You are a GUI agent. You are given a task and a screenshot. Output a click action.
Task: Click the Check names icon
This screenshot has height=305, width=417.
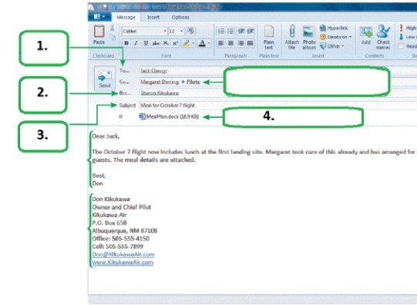383,37
